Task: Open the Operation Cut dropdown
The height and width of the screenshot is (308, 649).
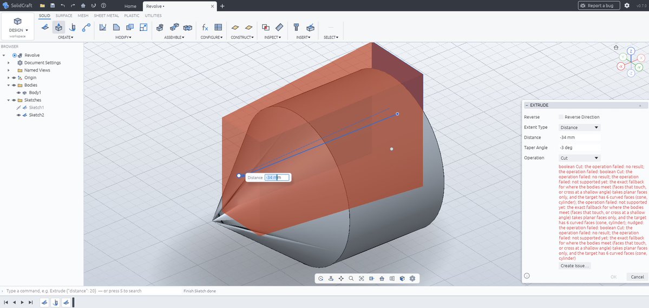Action: (580, 158)
